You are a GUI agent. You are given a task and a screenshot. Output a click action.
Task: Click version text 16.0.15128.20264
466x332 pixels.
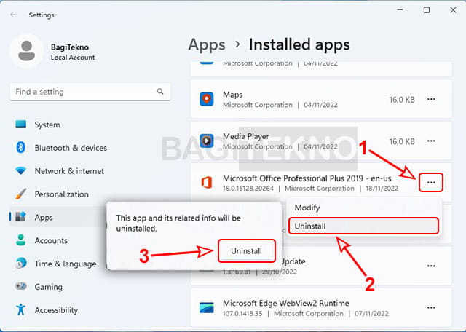point(248,189)
